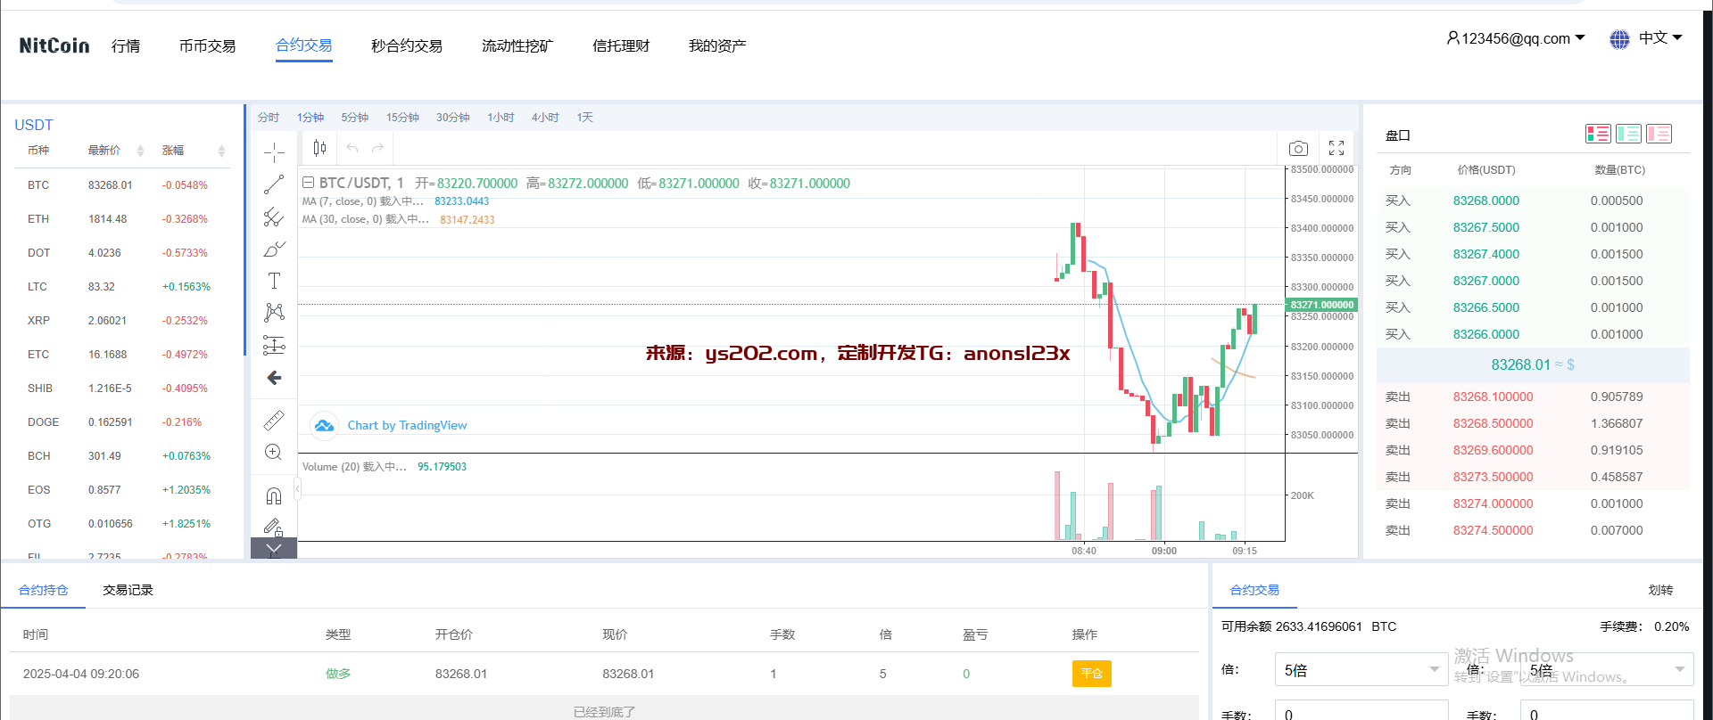The image size is (1713, 720).
Task: Switch to the 交易记录 tab
Action: 128,590
